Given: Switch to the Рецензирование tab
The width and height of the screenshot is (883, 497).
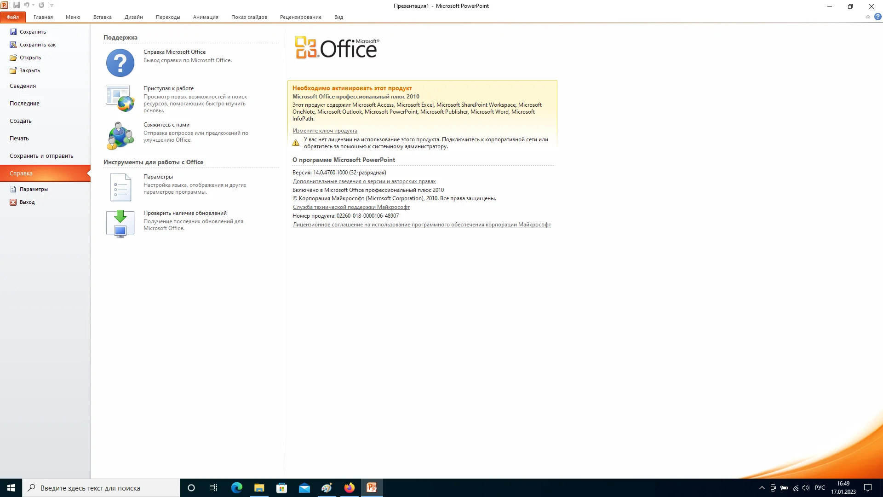Looking at the screenshot, I should click(x=301, y=17).
